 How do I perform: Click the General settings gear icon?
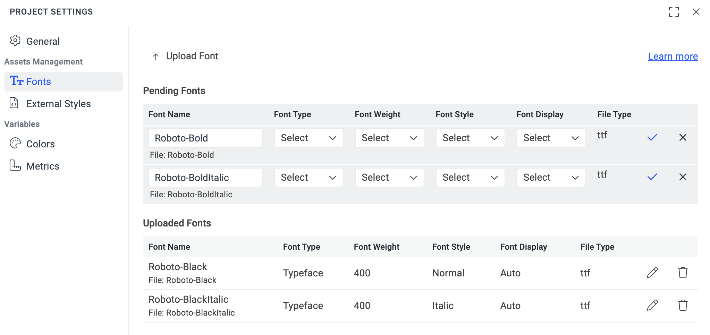[15, 41]
